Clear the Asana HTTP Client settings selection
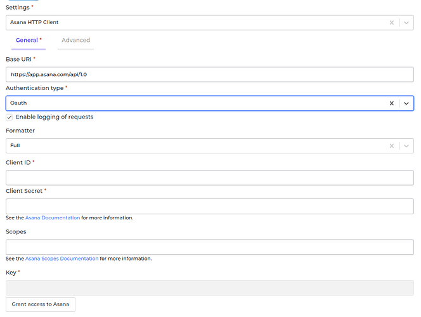The width and height of the screenshot is (421, 317). pos(391,23)
